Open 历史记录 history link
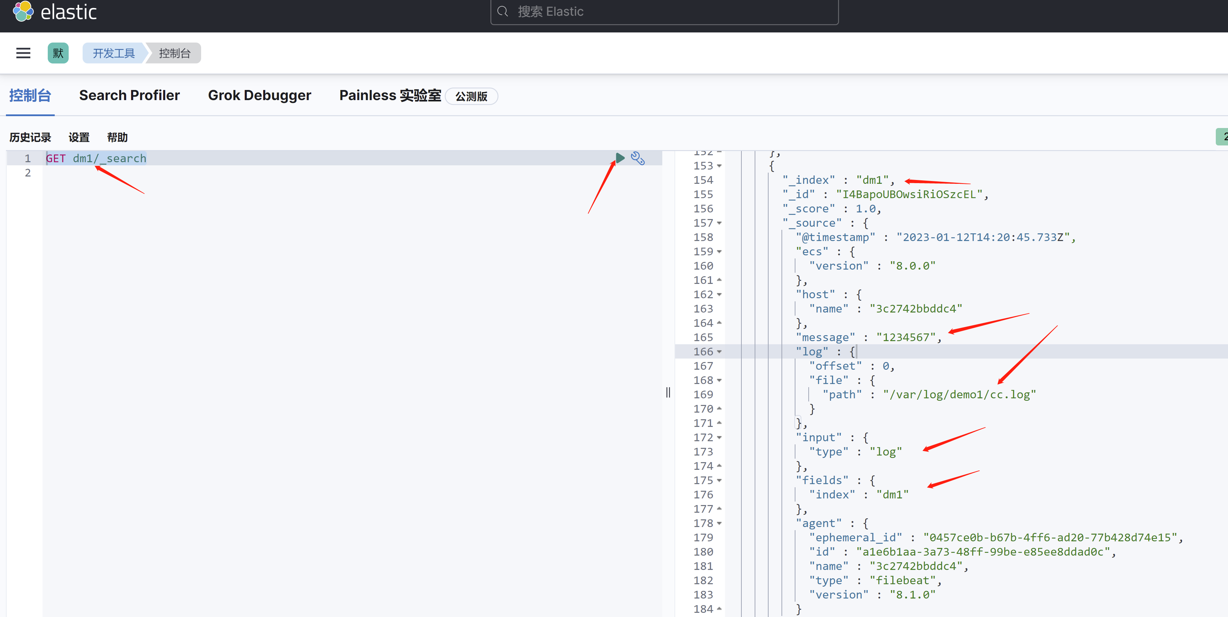 [x=30, y=137]
